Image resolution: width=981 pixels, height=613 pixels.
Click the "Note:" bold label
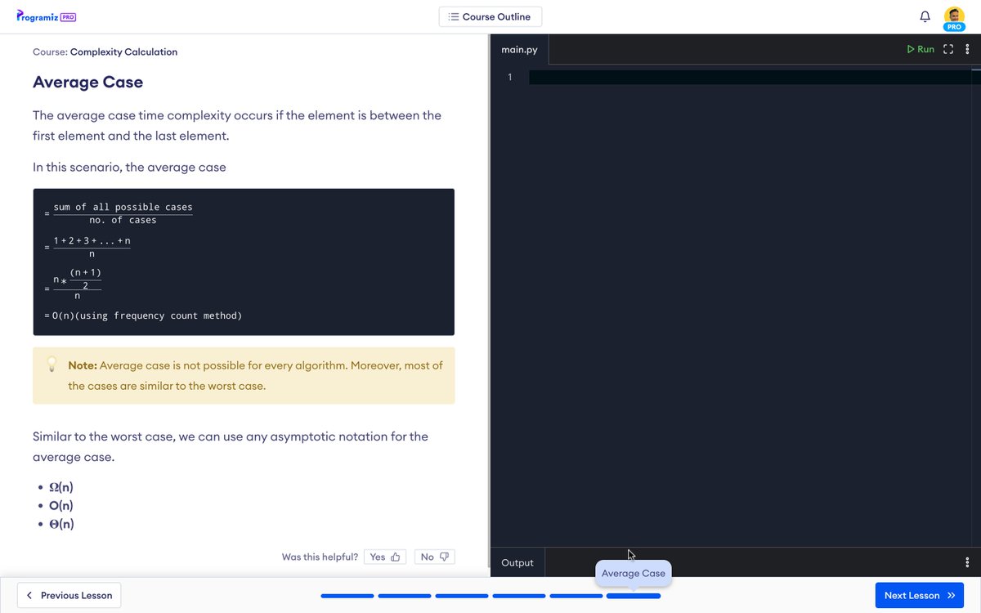click(82, 365)
